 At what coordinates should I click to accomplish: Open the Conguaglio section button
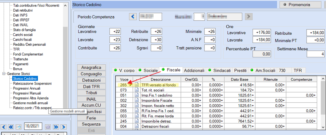(91, 74)
